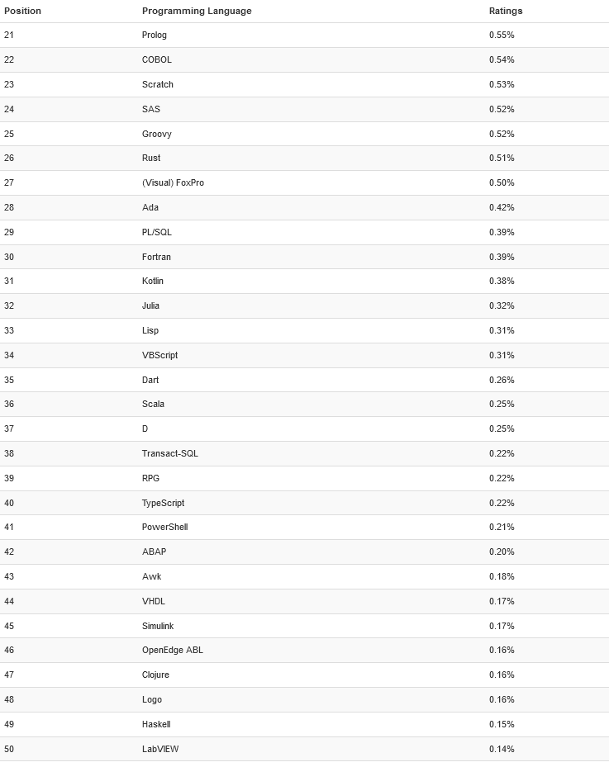Select the (Visual) FoxPro entry
This screenshot has height=767, width=609.
[x=173, y=182]
